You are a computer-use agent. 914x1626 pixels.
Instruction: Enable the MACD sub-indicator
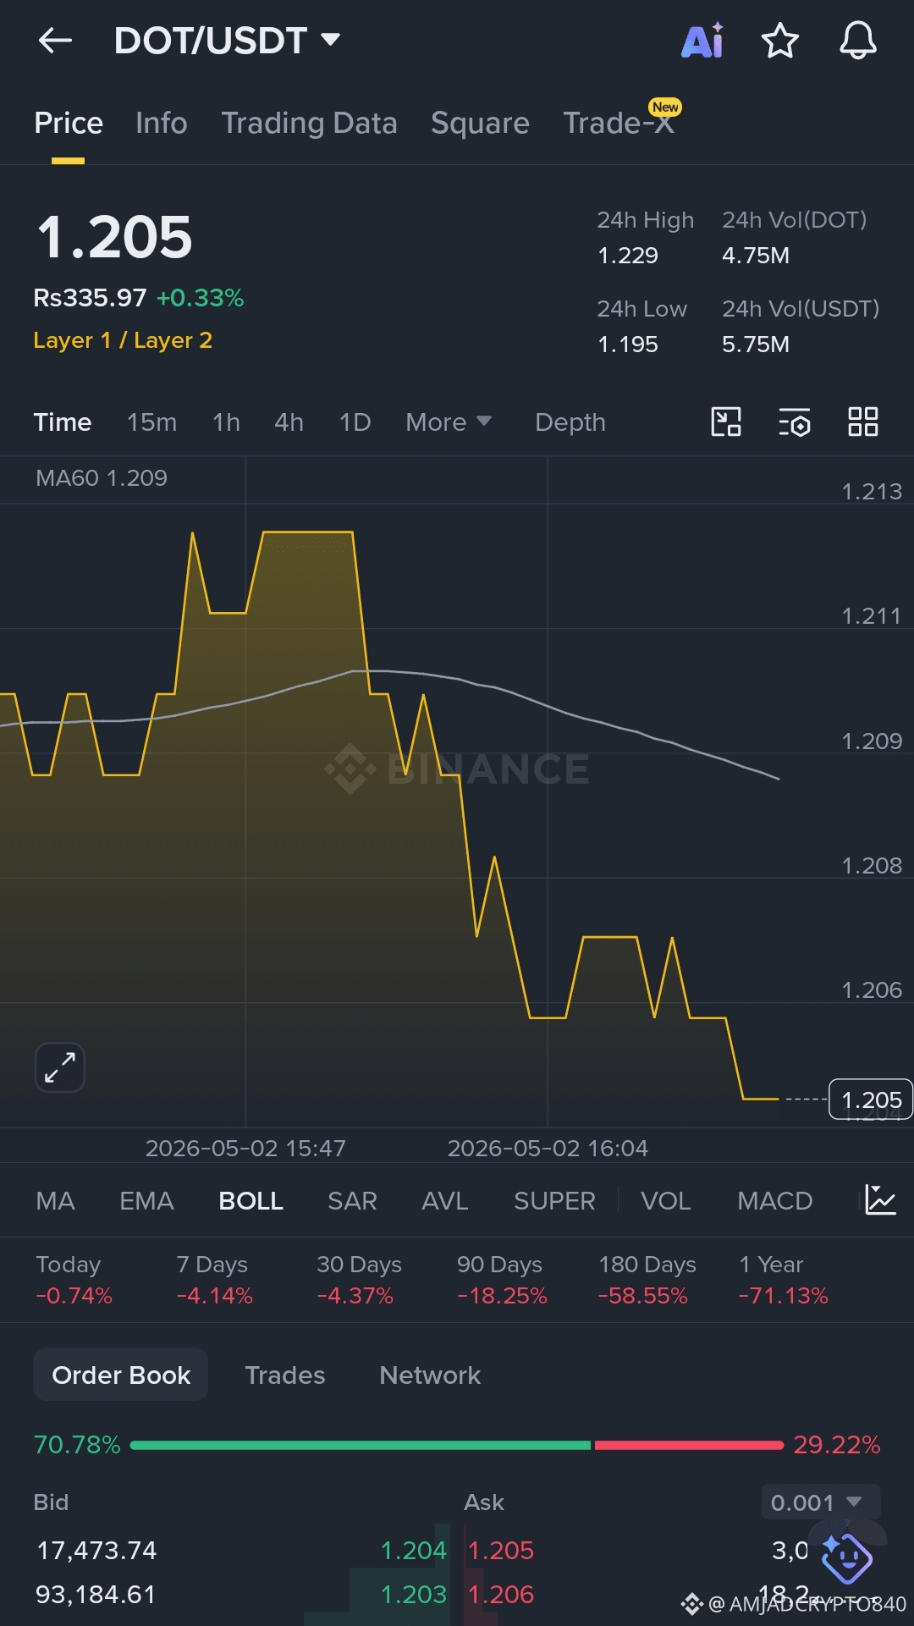pos(774,1200)
